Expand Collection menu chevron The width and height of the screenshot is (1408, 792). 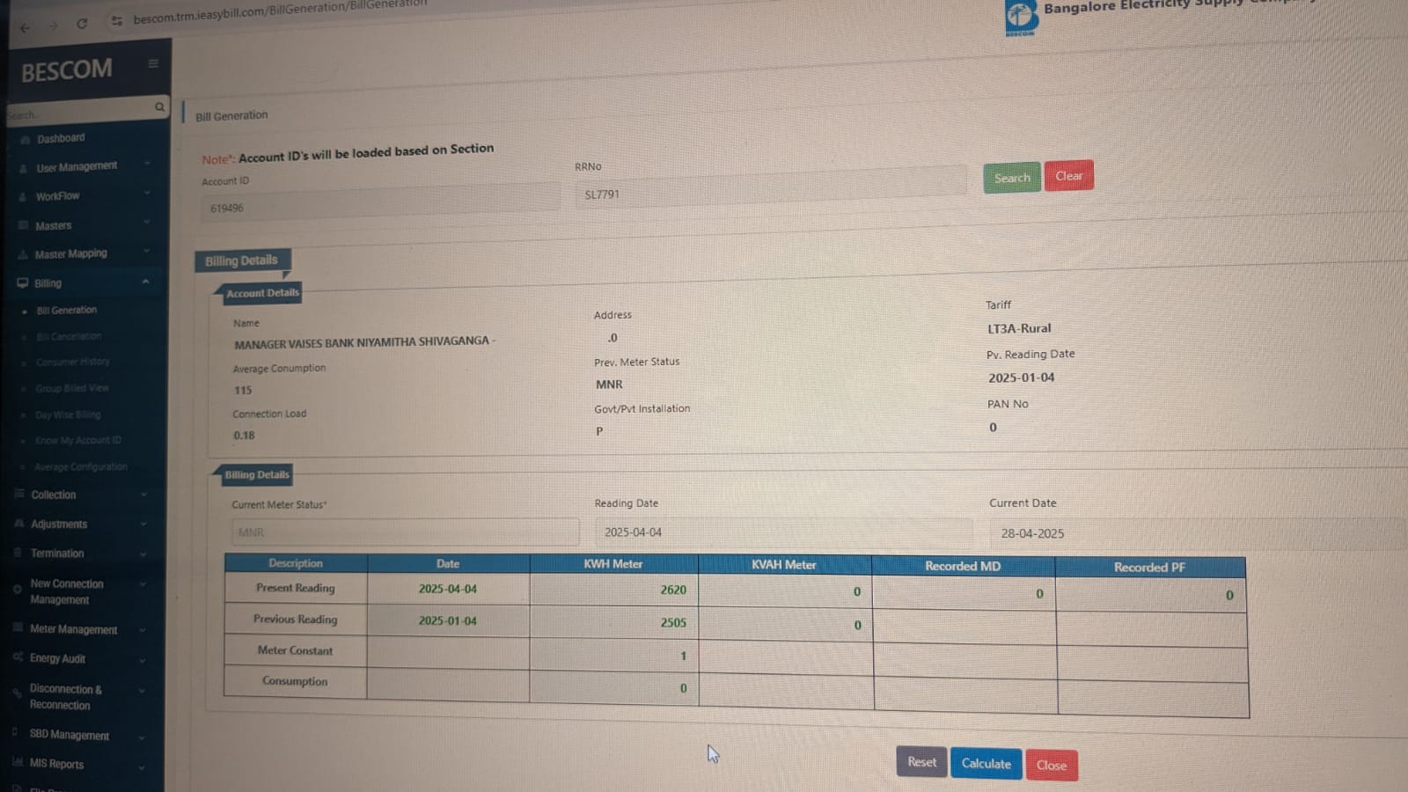pos(143,495)
